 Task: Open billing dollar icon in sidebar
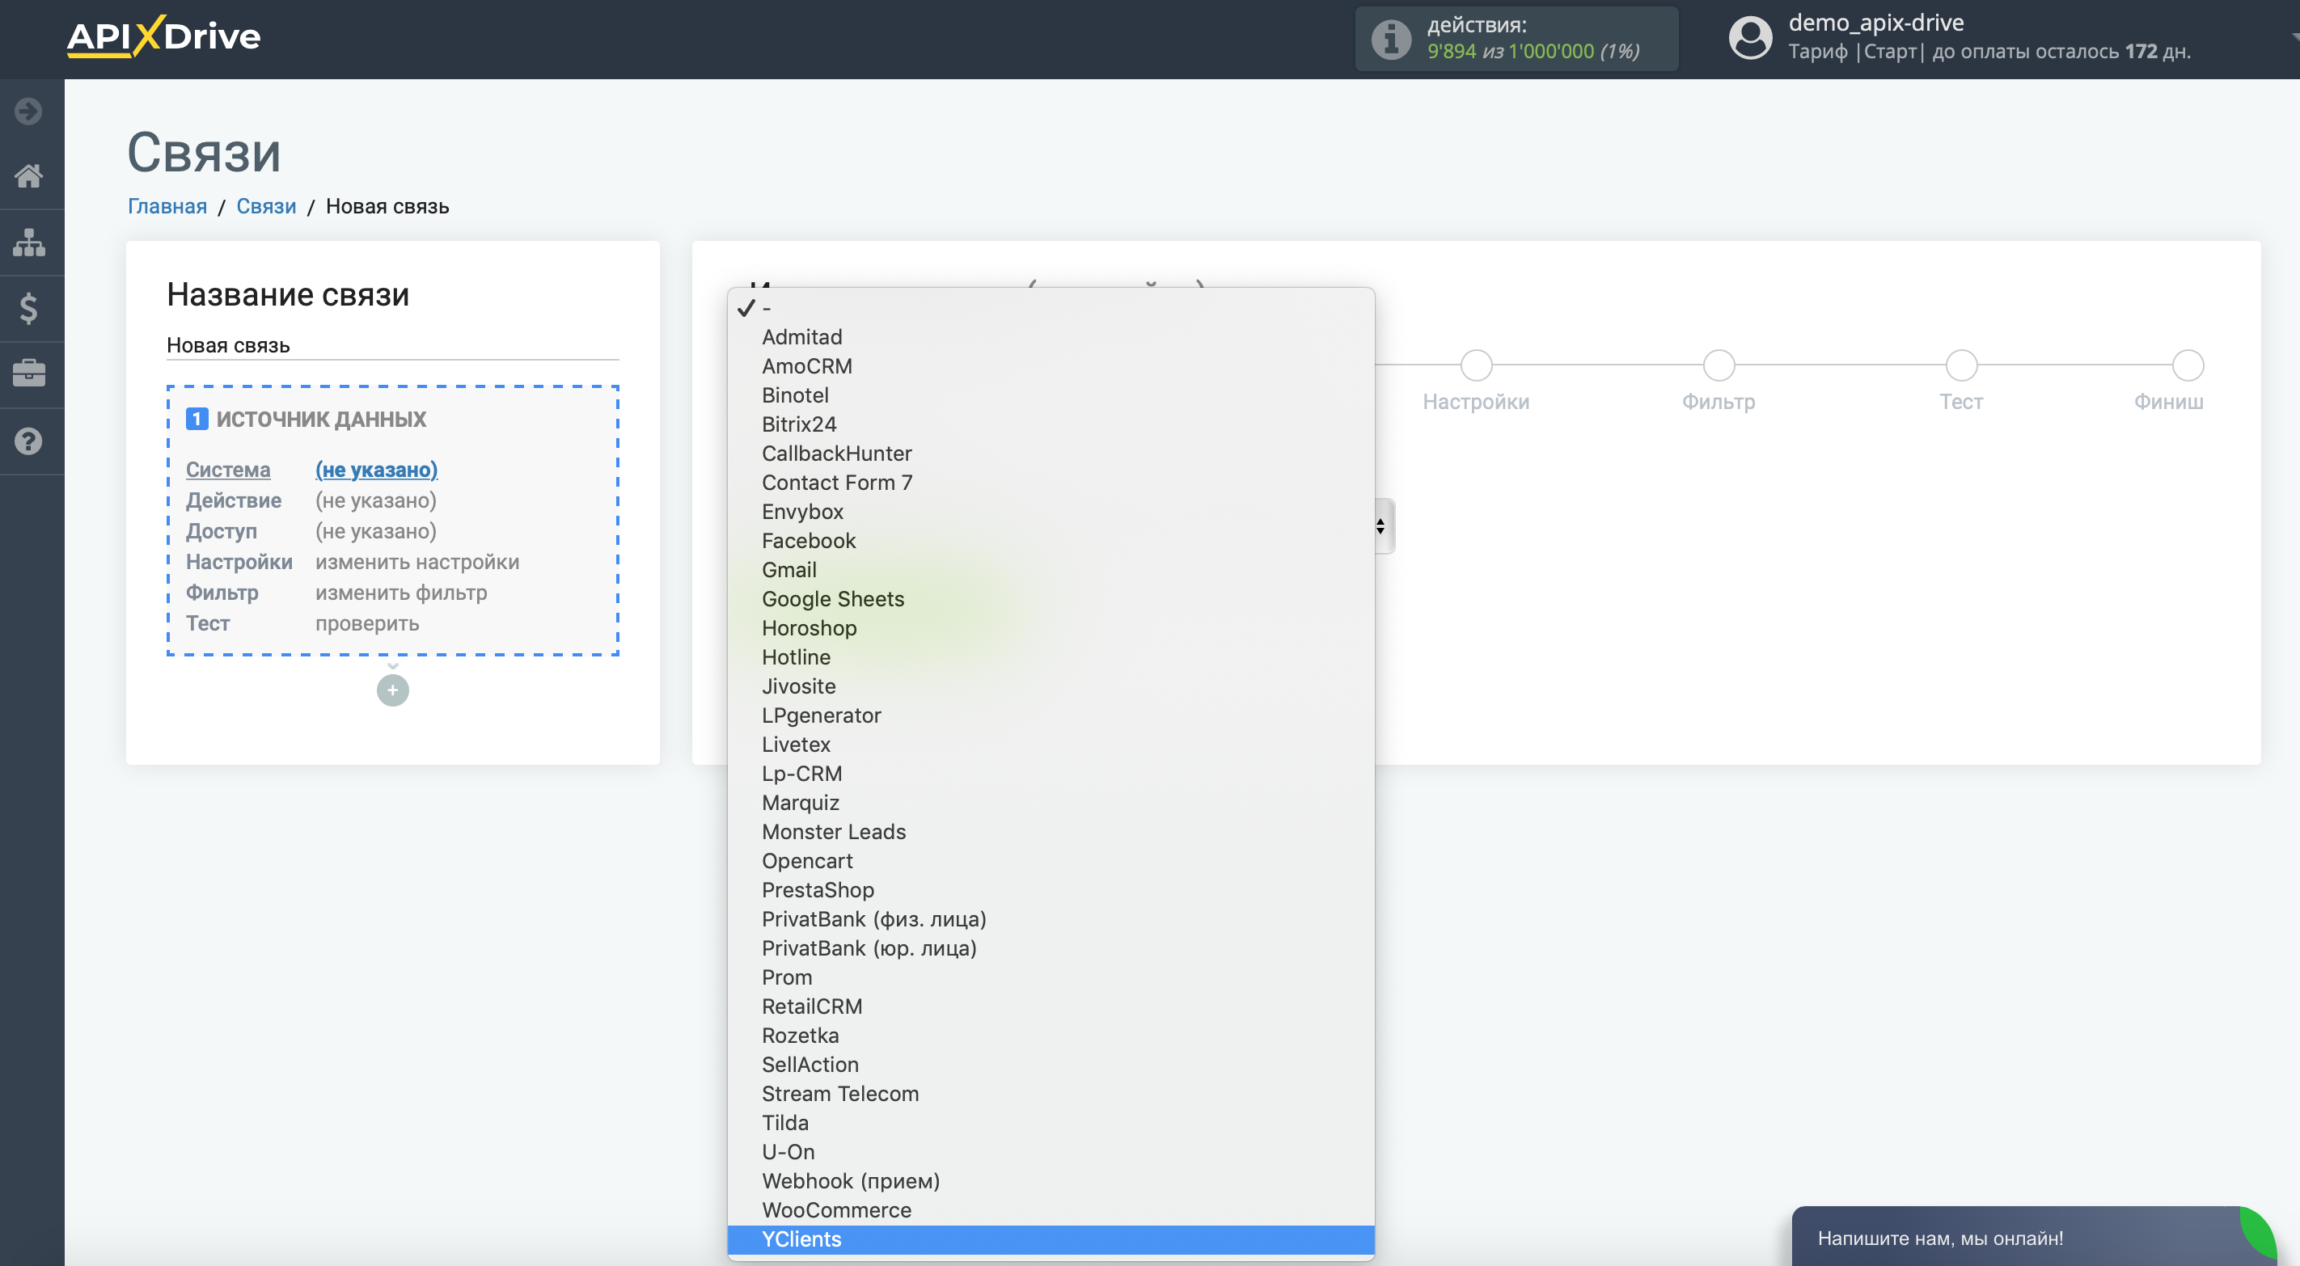coord(28,308)
